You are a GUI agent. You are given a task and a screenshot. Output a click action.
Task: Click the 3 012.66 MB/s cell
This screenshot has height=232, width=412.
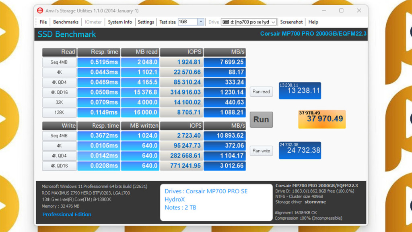click(225, 166)
